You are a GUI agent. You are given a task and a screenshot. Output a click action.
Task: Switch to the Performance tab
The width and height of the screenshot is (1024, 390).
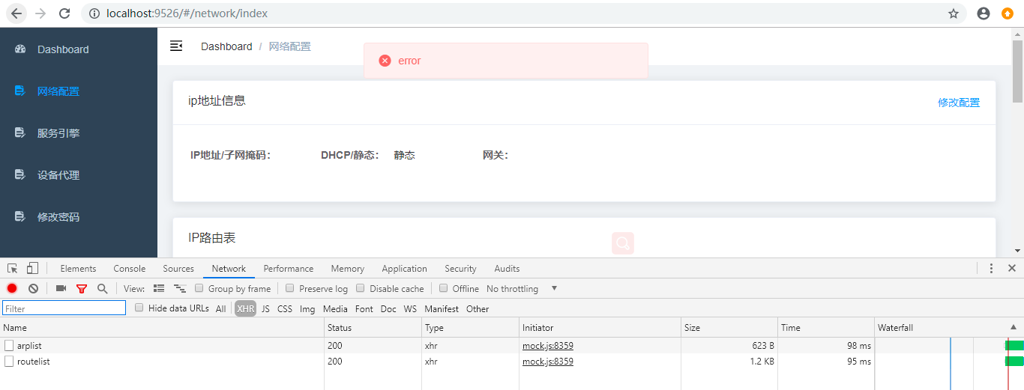[x=289, y=269]
